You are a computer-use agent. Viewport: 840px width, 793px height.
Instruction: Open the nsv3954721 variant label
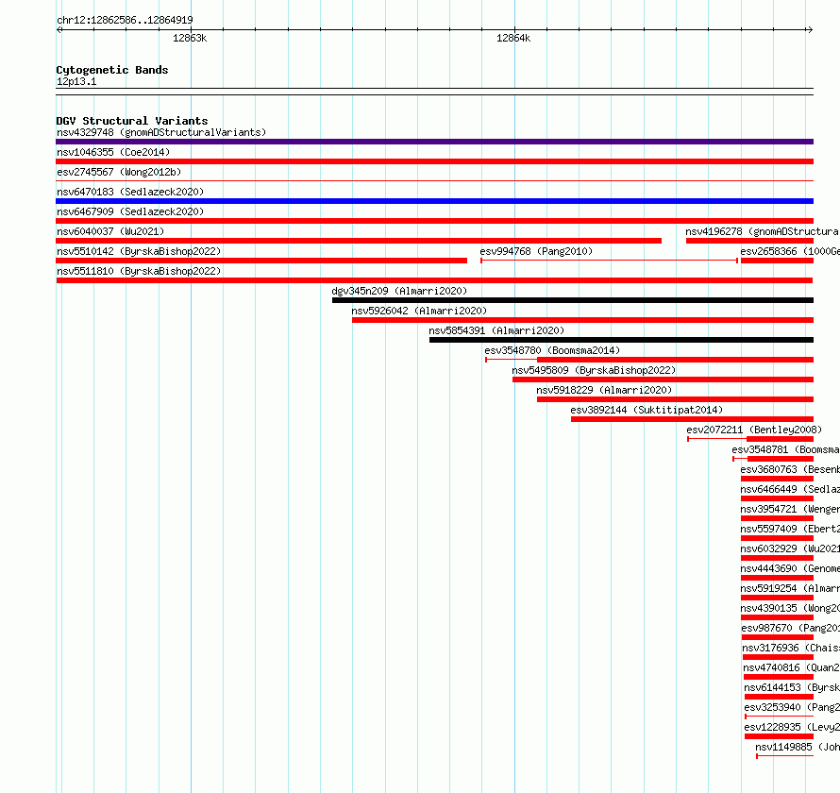tap(790, 509)
